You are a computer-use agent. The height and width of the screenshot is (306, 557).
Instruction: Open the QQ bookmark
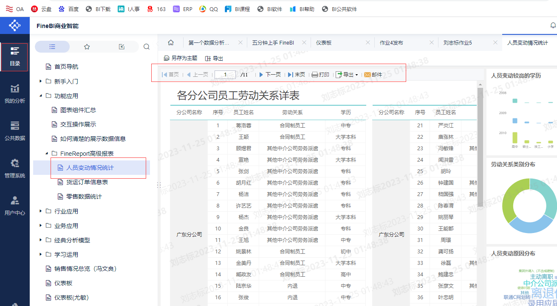tap(209, 8)
